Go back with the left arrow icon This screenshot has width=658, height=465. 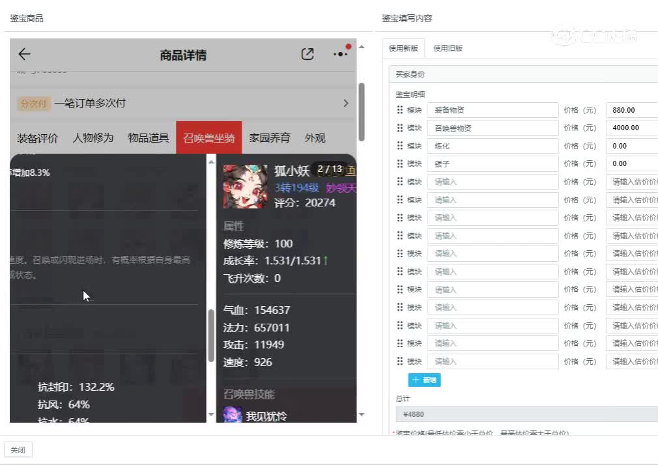(x=24, y=54)
